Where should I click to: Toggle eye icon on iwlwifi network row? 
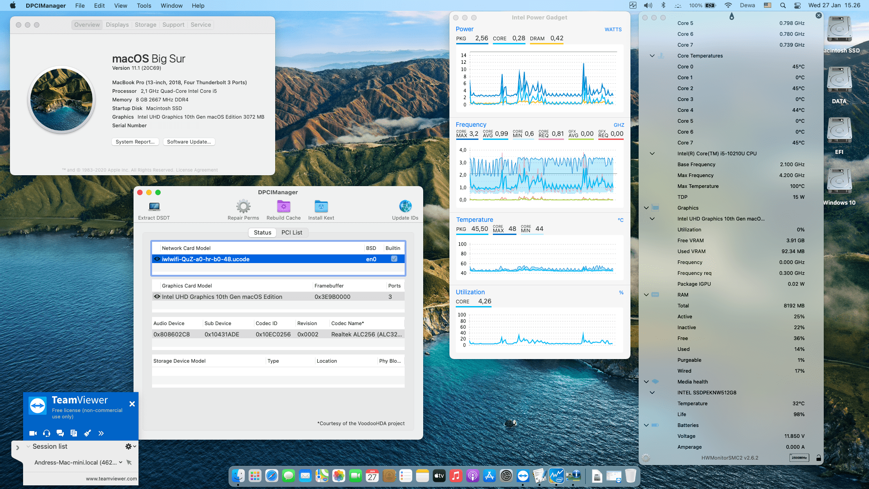157,259
